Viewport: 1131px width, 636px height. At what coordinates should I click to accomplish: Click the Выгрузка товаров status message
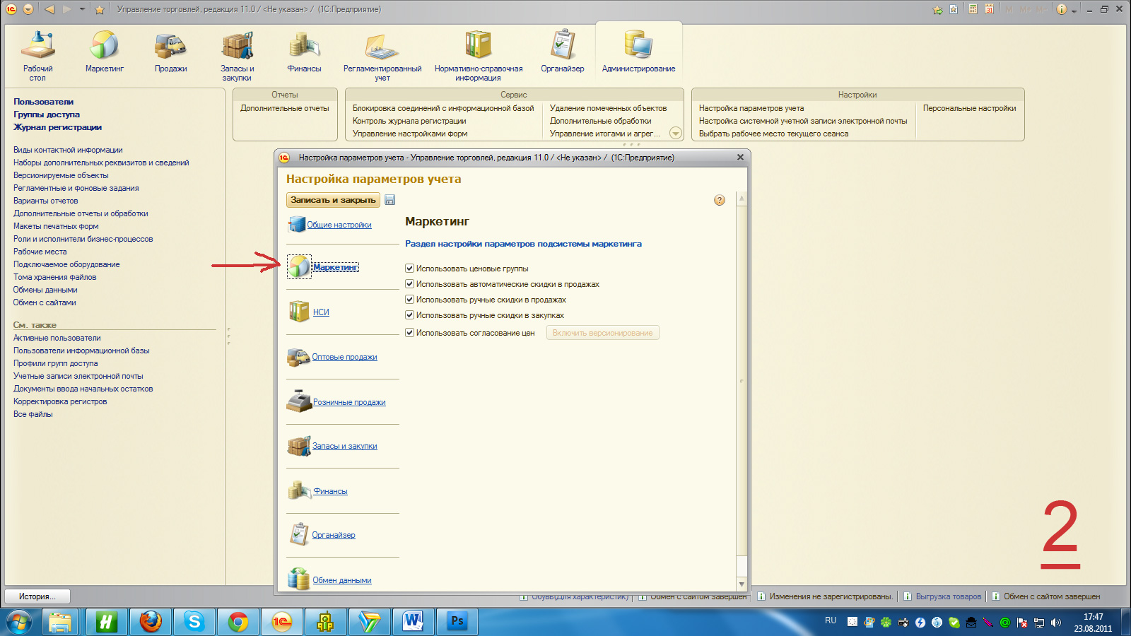pos(948,596)
